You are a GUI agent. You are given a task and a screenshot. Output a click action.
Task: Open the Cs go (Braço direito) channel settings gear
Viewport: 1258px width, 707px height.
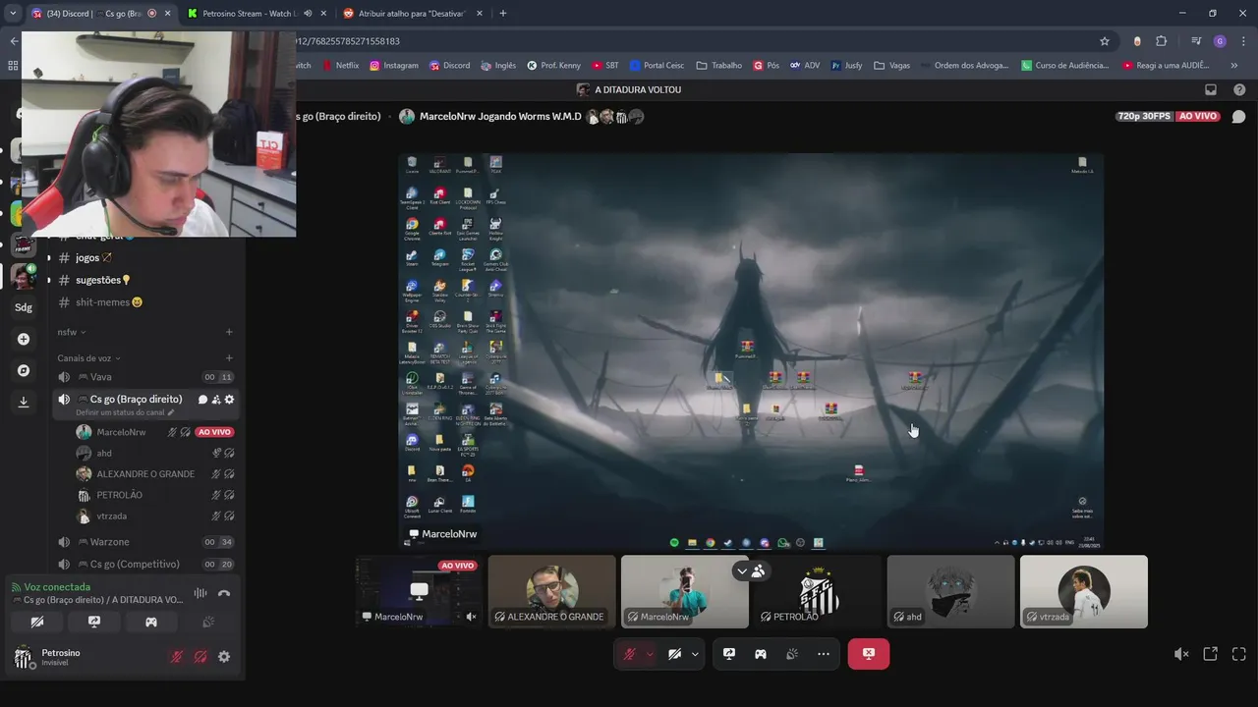point(229,400)
